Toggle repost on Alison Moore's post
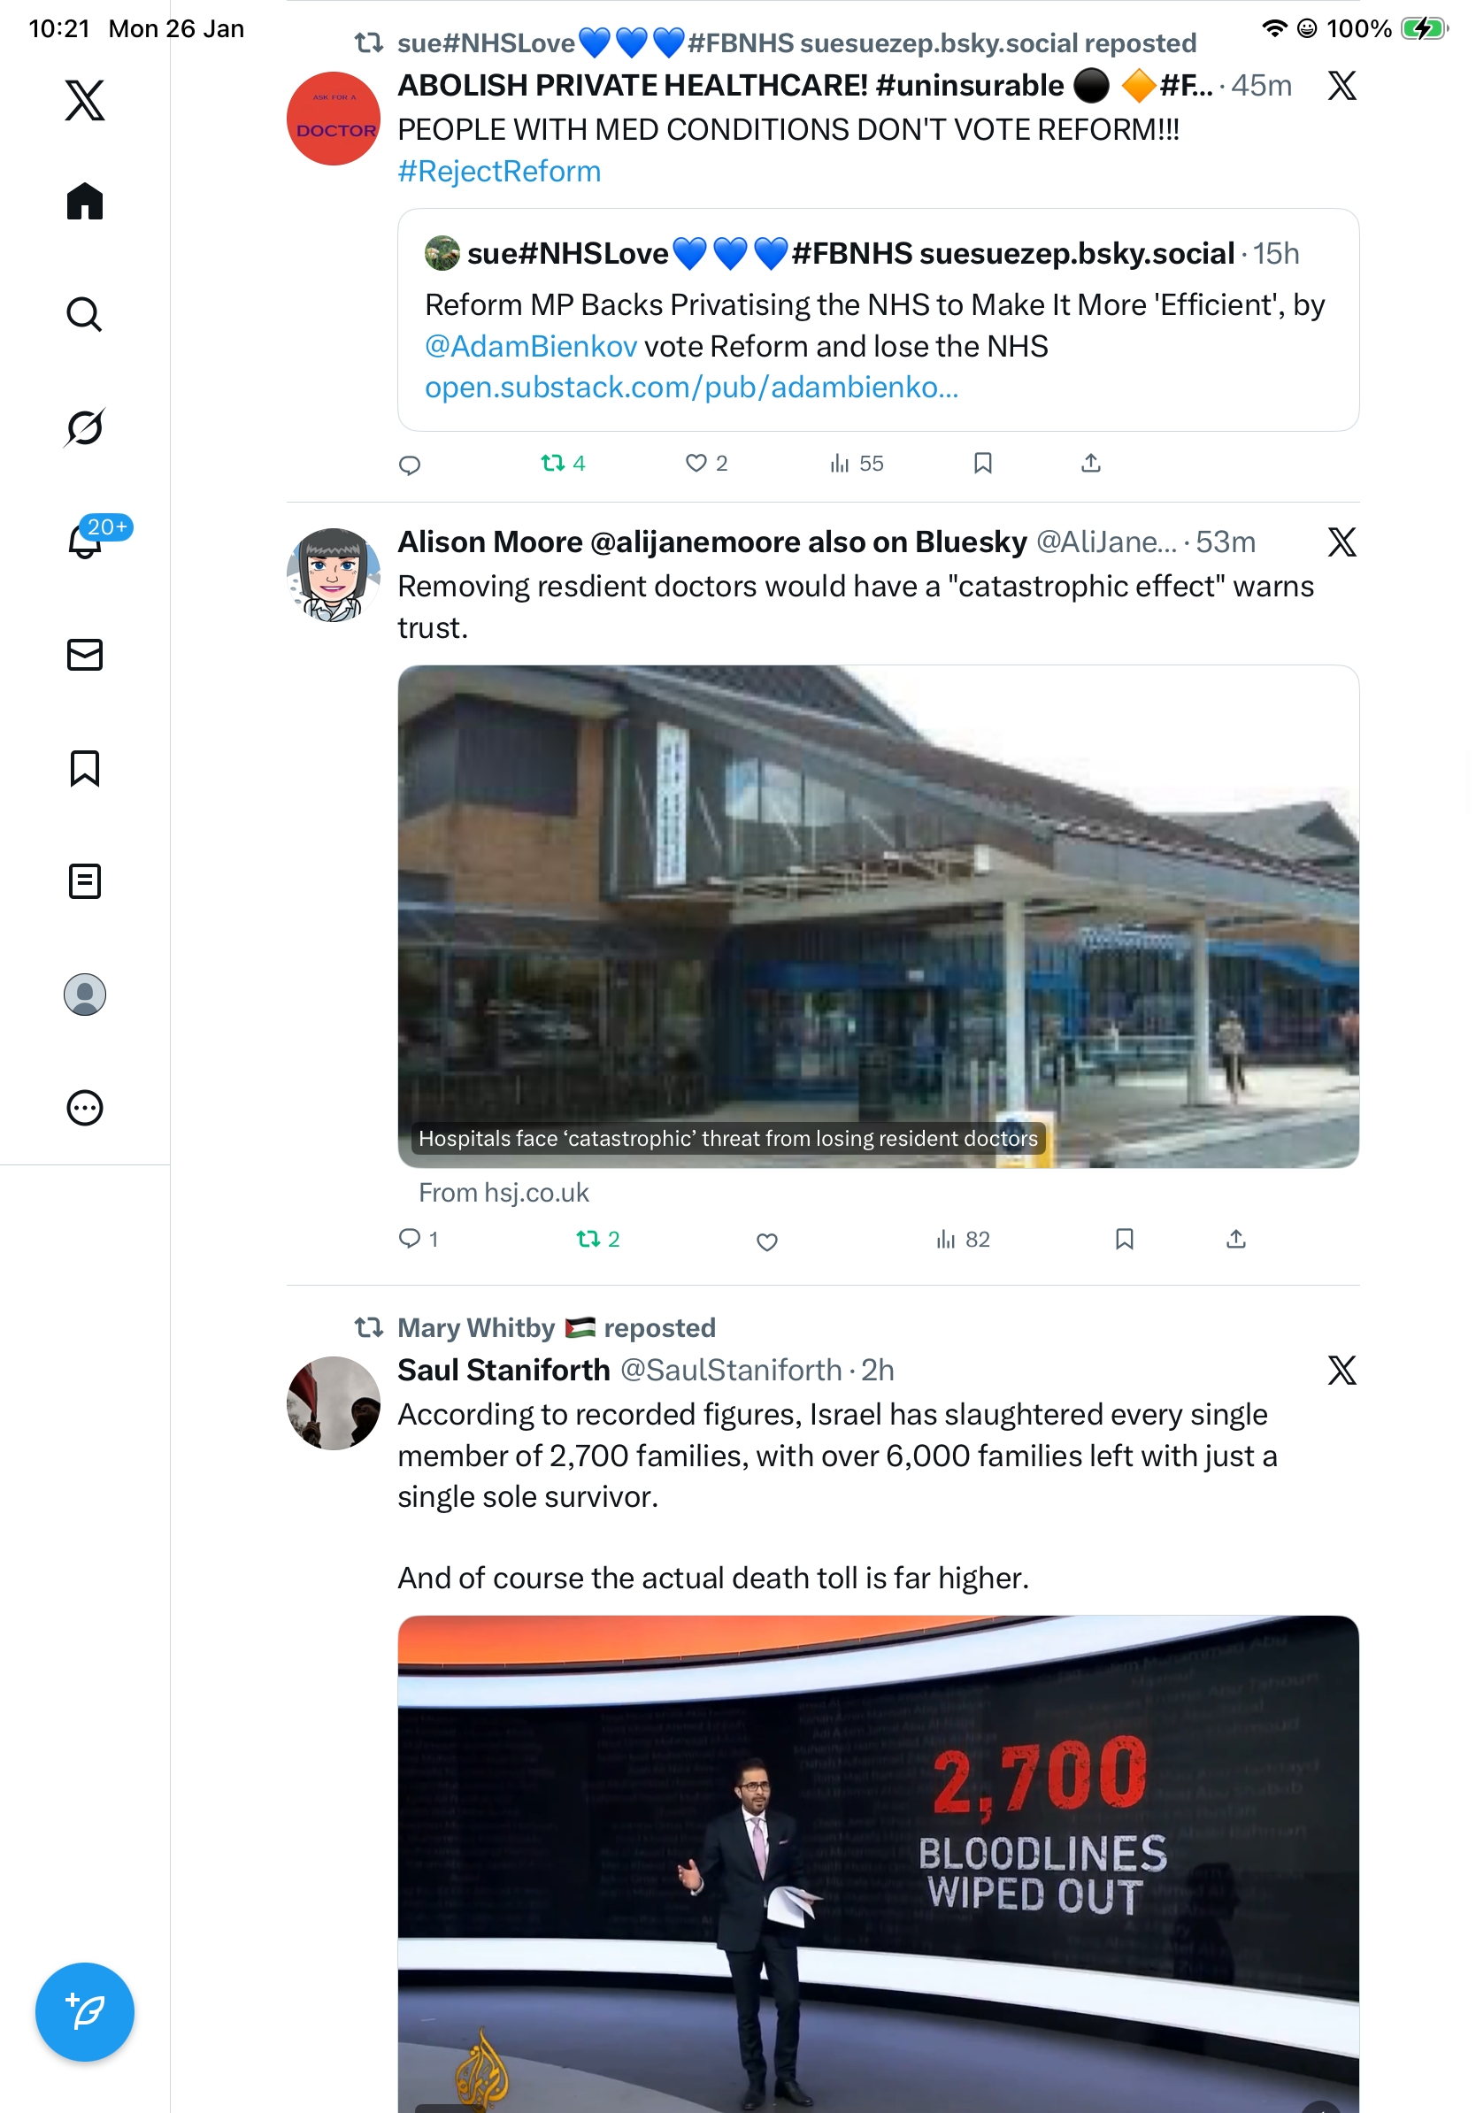Image resolution: width=1476 pixels, height=2113 pixels. 597,1239
